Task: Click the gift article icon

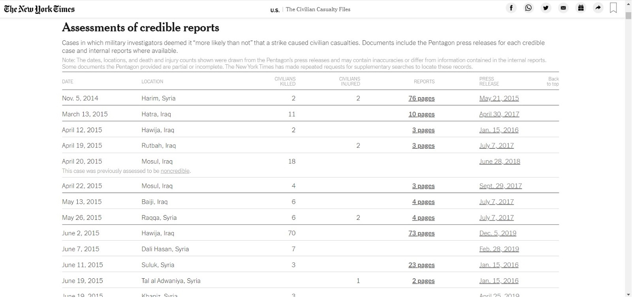Action: (x=581, y=8)
